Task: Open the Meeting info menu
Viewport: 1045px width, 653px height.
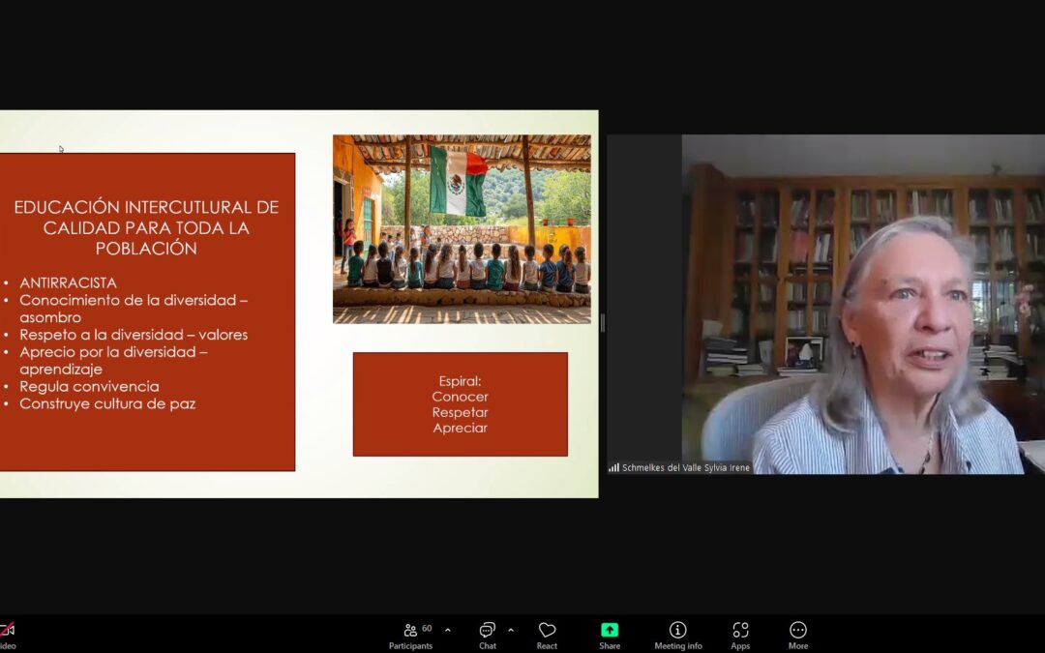Action: [677, 634]
